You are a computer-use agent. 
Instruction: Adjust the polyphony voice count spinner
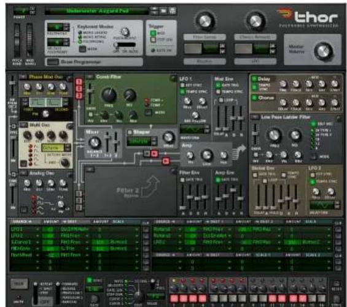pyautogui.click(x=66, y=27)
